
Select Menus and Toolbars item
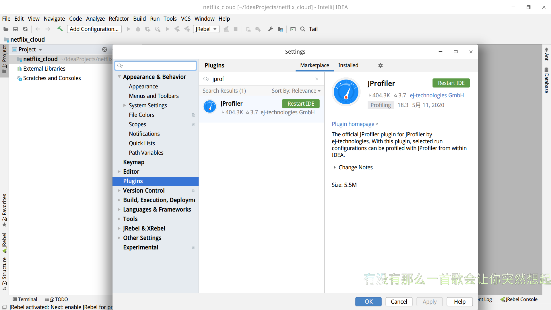click(154, 96)
